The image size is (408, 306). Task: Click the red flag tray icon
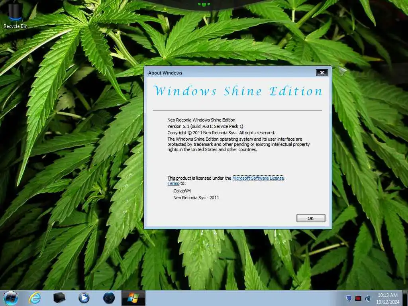(x=358, y=298)
